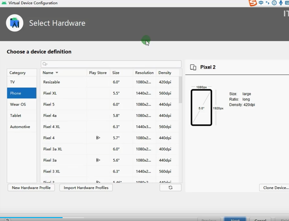This screenshot has width=289, height=221.
Task: Click Import Hardware Profiles button
Action: click(86, 188)
